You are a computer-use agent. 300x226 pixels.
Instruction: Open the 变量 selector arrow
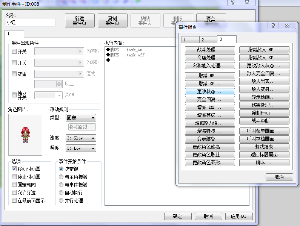tap(80, 74)
